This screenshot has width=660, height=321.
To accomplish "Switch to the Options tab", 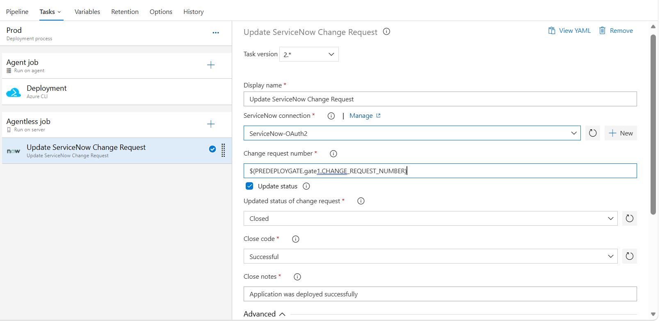I will pyautogui.click(x=161, y=11).
